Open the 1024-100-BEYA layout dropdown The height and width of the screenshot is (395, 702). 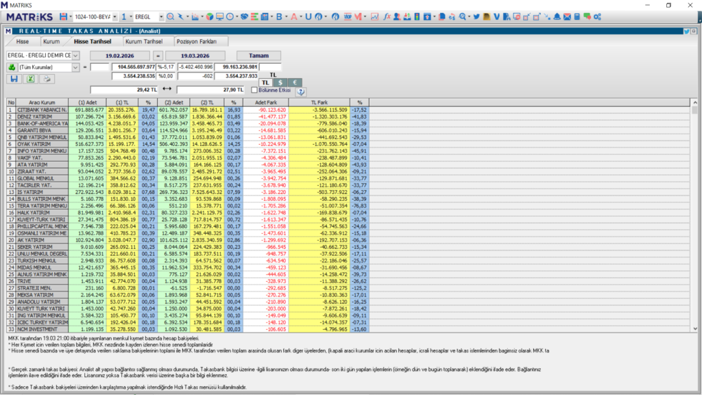(114, 16)
